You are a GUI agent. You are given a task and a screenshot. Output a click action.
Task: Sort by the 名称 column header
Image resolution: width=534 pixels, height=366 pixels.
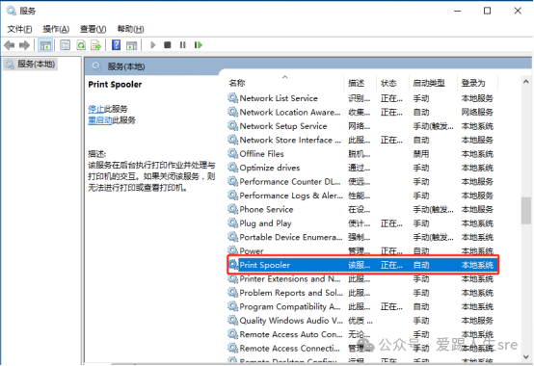pos(237,83)
